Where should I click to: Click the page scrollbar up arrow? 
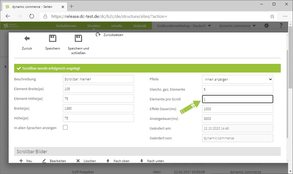coord(290,24)
